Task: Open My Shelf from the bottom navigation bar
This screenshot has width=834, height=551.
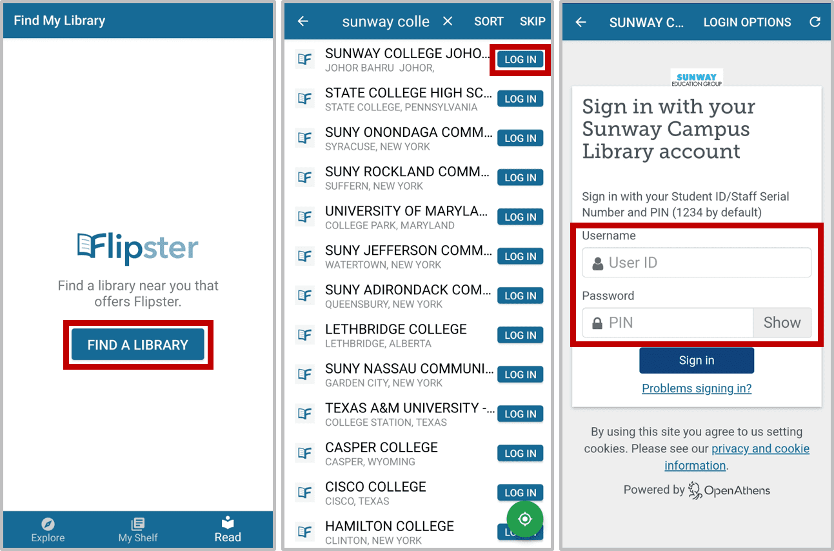Action: pos(137,529)
